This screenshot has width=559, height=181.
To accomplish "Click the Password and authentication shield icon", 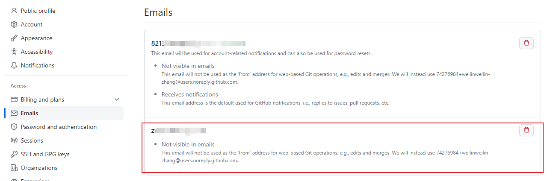I will click(14, 127).
